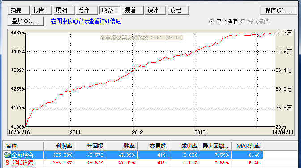Click the +100% axis label

pyautogui.click(x=17, y=127)
